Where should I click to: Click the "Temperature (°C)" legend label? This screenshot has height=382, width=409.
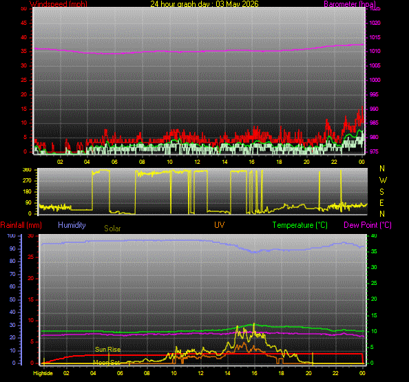(300, 225)
